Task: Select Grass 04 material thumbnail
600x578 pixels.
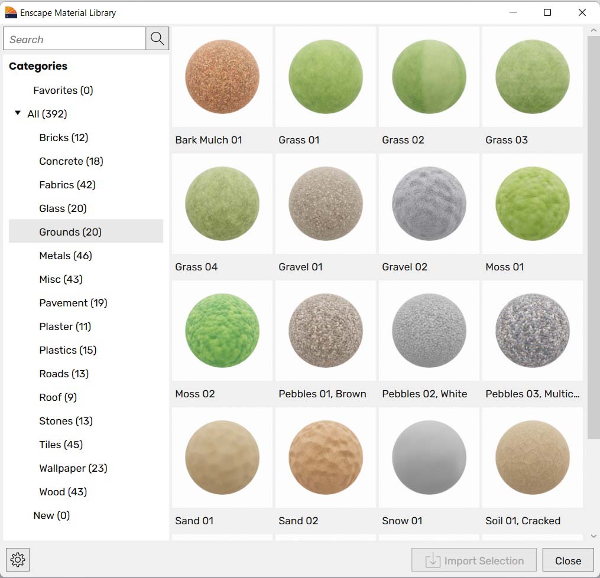Action: [222, 203]
